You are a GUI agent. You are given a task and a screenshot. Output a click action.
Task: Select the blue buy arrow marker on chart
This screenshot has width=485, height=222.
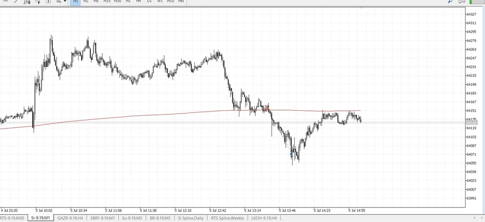291,154
